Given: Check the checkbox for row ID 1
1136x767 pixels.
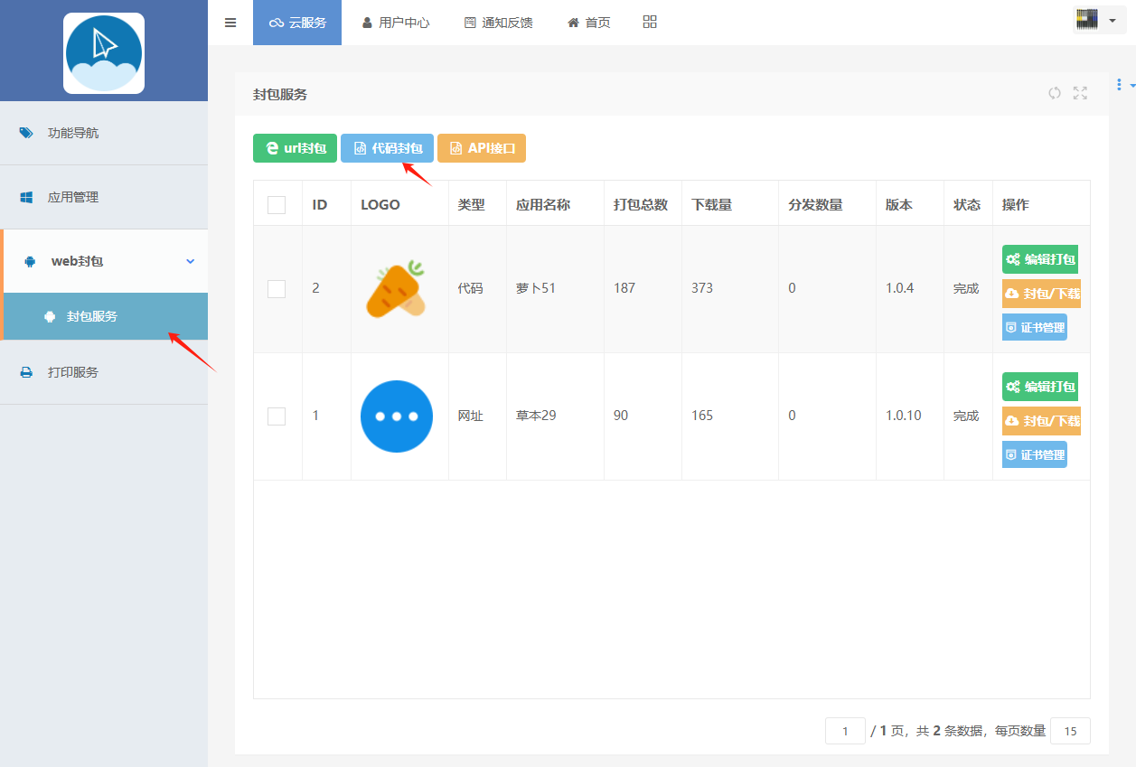Looking at the screenshot, I should click(x=277, y=416).
